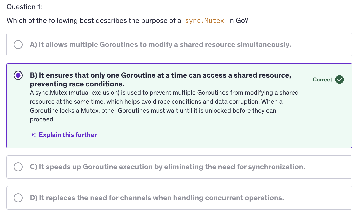The width and height of the screenshot is (358, 216).
Task: Click answer text about replacing channels
Action: tap(157, 198)
